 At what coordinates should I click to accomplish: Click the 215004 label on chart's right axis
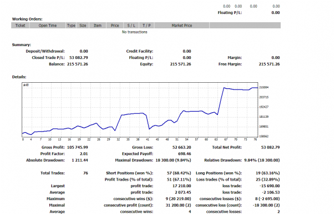[264, 87]
